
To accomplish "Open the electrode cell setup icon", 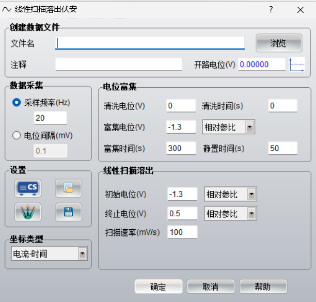I will [28, 212].
